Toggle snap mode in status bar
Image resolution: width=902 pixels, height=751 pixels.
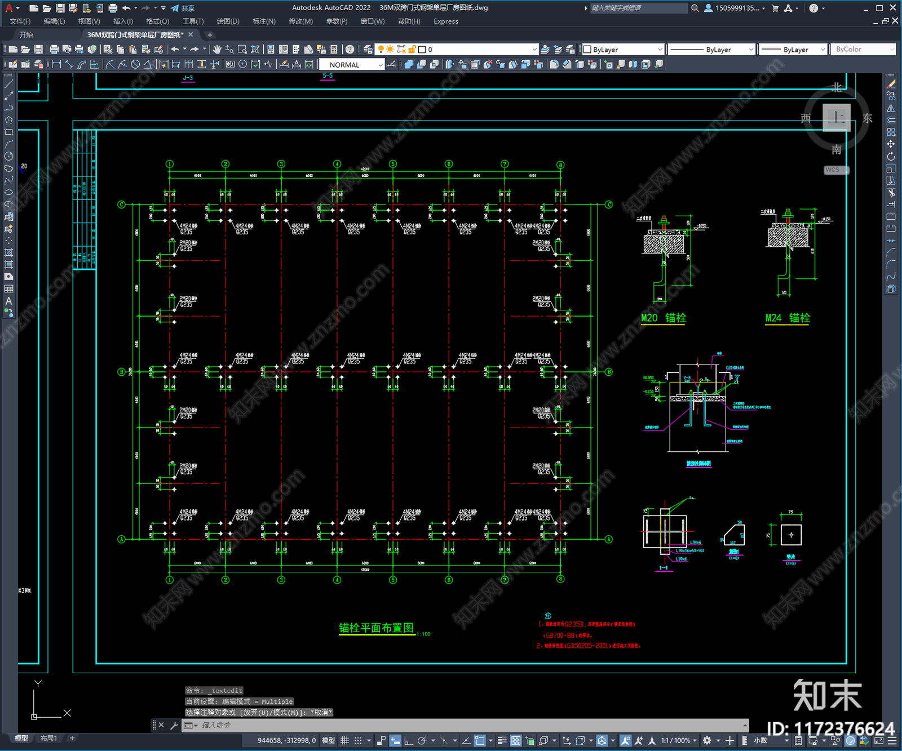tap(358, 740)
